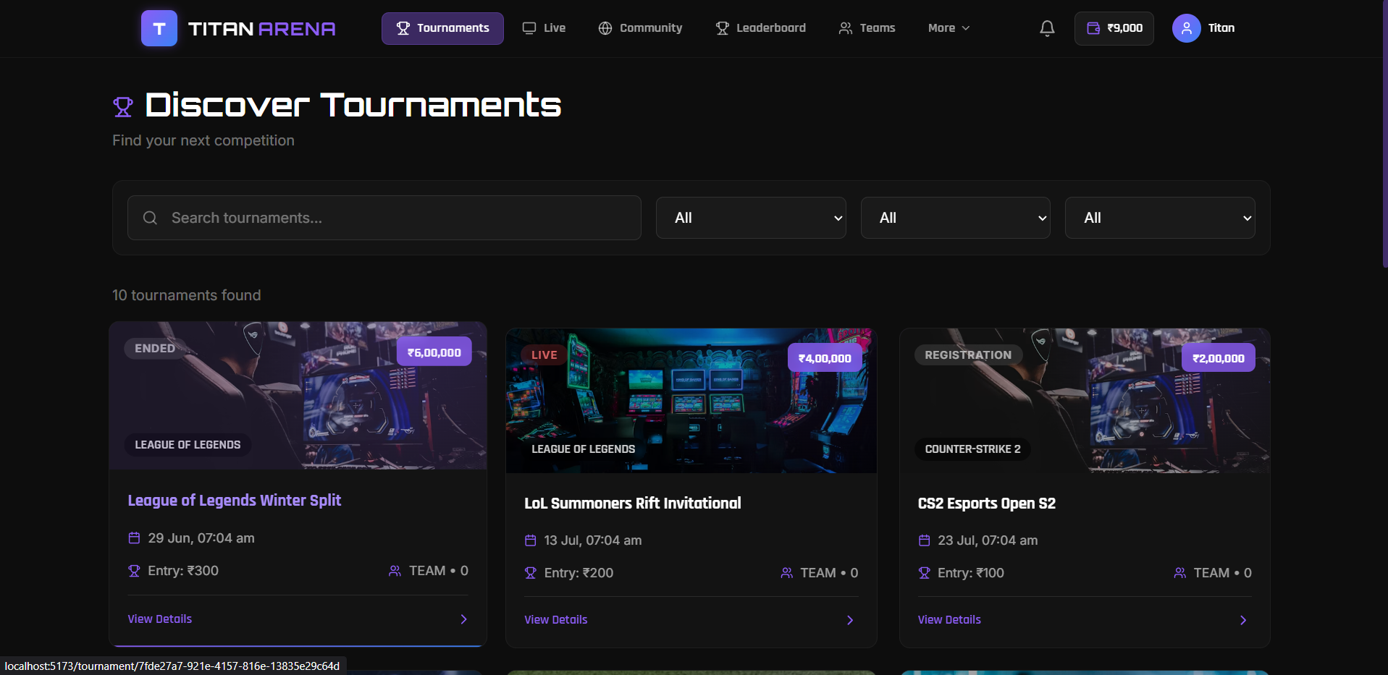Viewport: 1388px width, 675px height.
Task: Focus the Search tournaments field
Action: click(384, 218)
